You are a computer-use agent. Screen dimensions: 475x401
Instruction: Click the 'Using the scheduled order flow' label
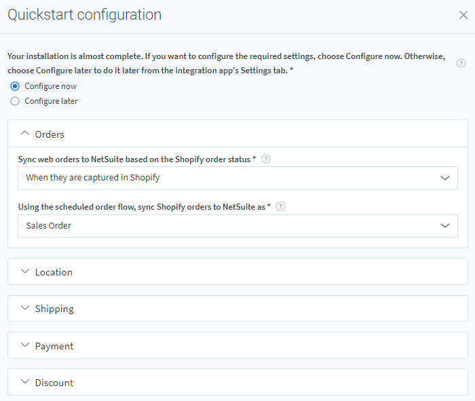[x=144, y=207]
